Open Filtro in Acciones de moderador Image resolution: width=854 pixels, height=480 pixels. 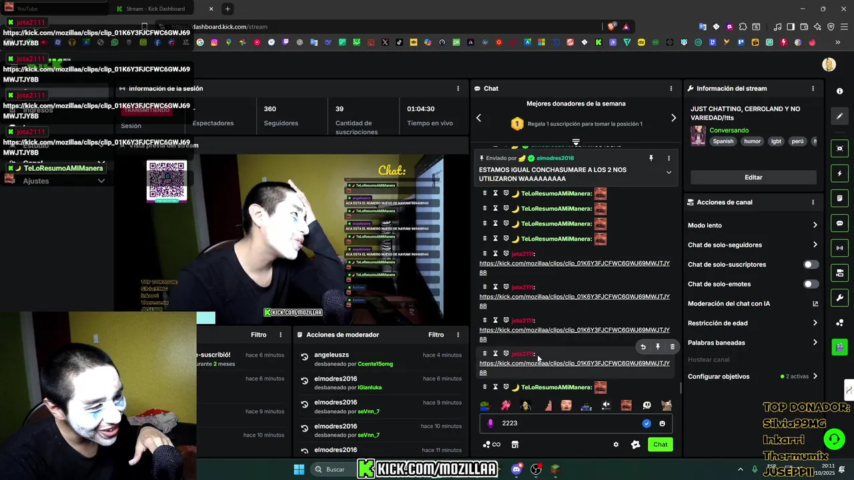coord(436,335)
